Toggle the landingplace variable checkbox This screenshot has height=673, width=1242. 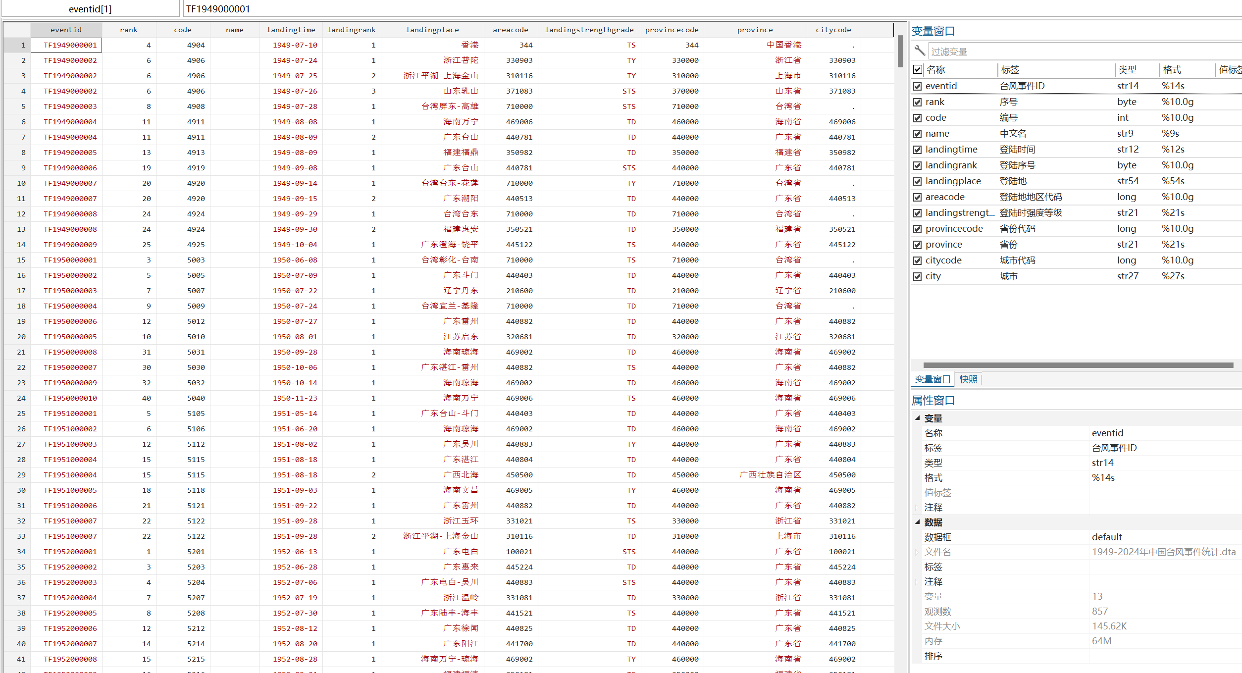(918, 181)
